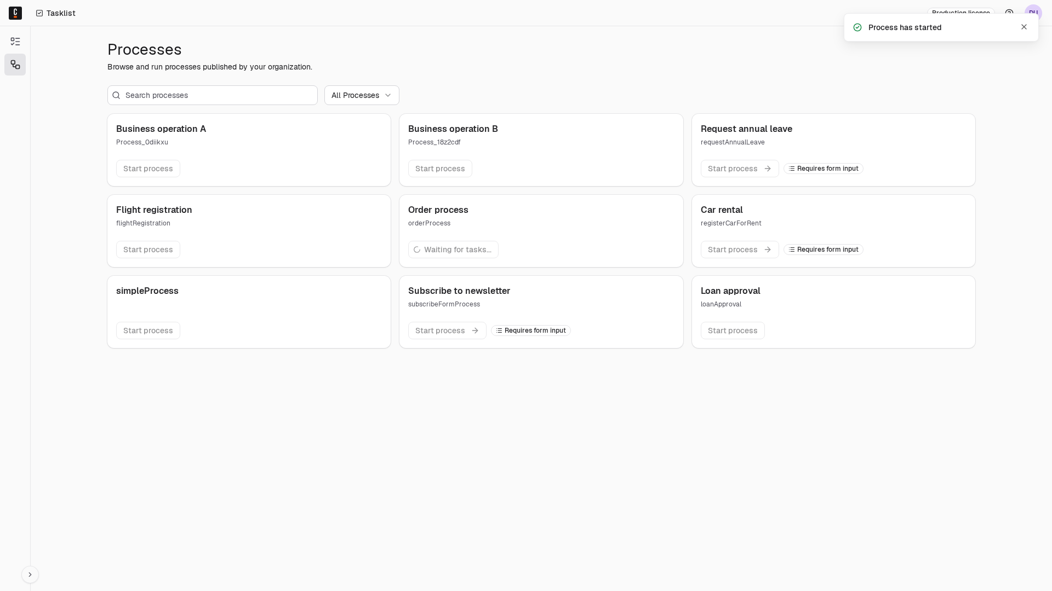
Task: Click the 'loanApproval' process ID text
Action: pyautogui.click(x=721, y=304)
